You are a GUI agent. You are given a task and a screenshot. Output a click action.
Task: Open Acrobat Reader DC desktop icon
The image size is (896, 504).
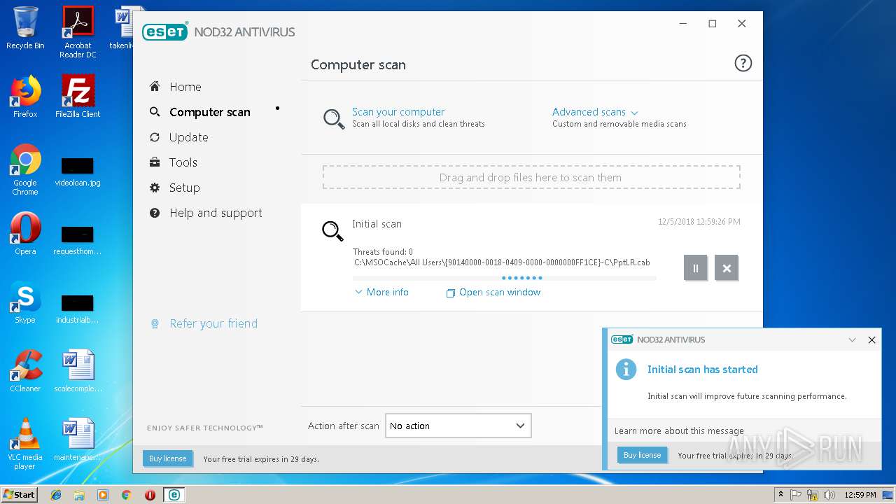click(78, 32)
